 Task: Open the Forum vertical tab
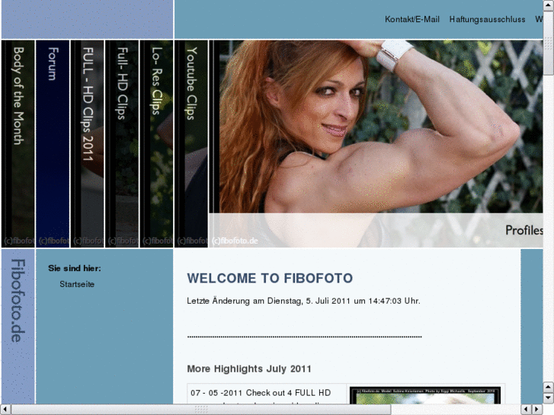click(53, 144)
